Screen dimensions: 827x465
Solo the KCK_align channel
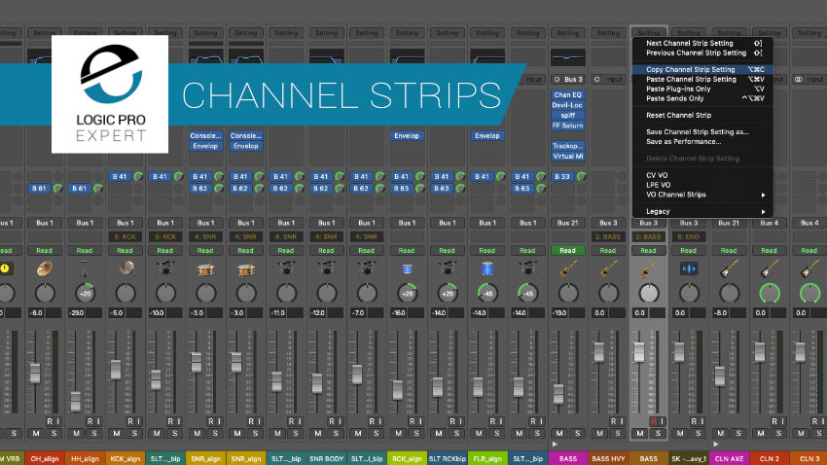pos(134,433)
